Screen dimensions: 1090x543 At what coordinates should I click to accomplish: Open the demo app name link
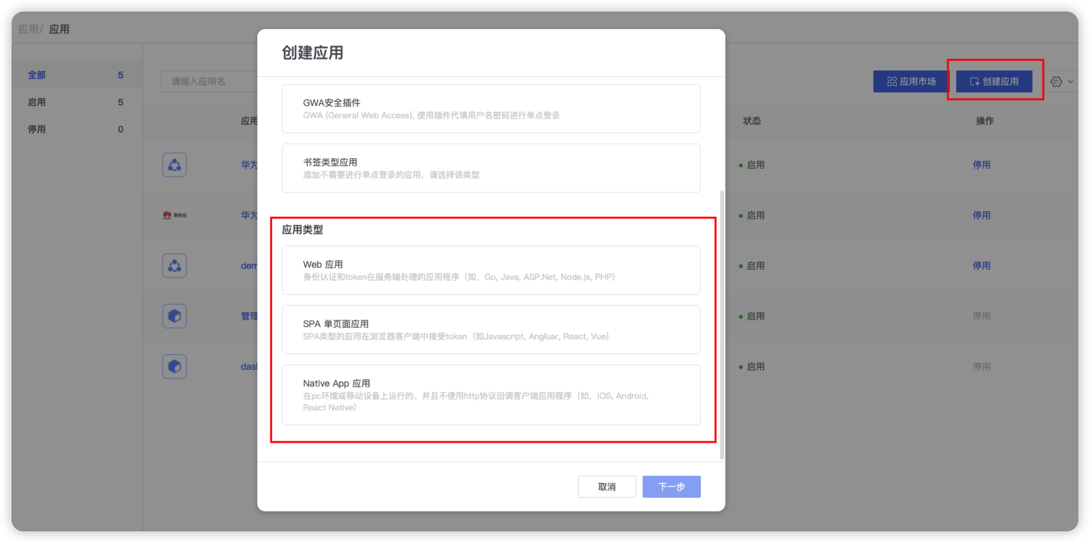[249, 265]
